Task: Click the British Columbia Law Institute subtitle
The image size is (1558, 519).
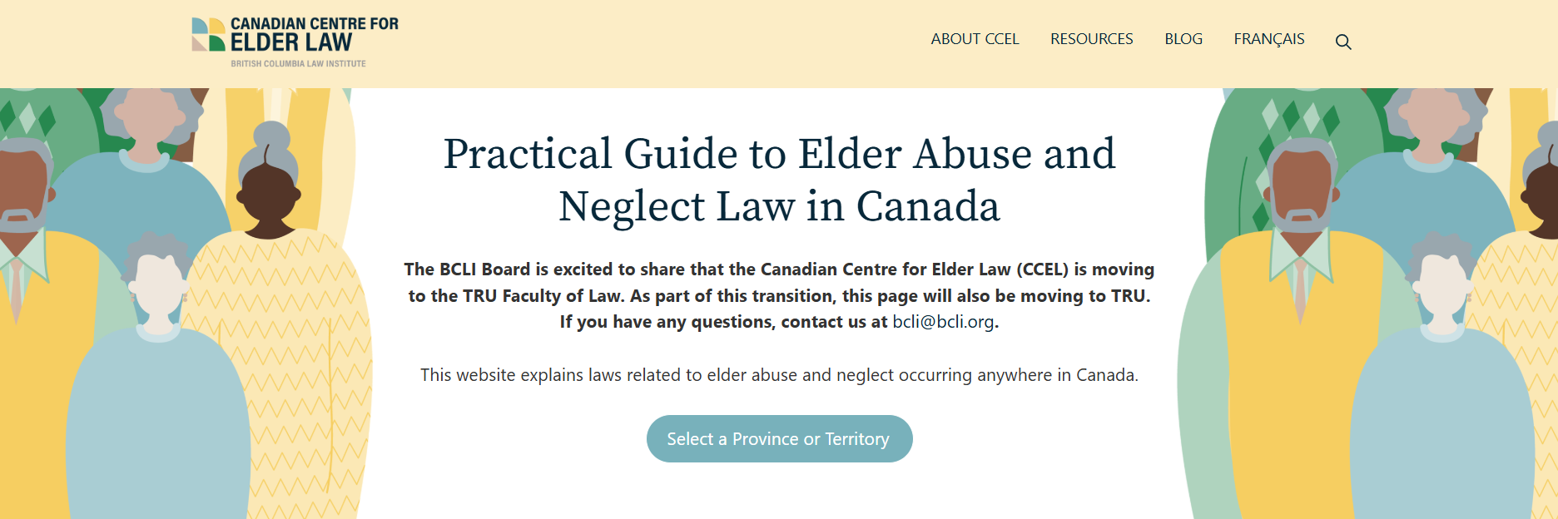Action: (298, 64)
